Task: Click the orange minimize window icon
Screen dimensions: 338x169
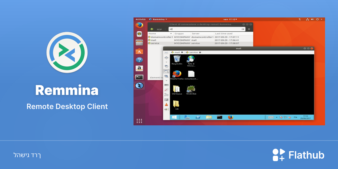Action: (x=166, y=104)
